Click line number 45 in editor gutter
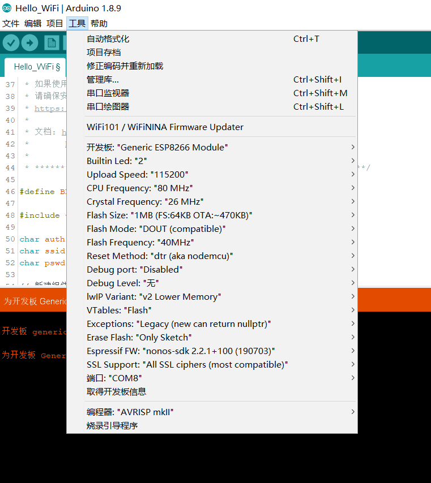 [x=10, y=180]
